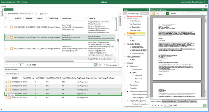209x112 pixels.
Task: Switch to the Extracted Text tab
Action: coord(183,101)
